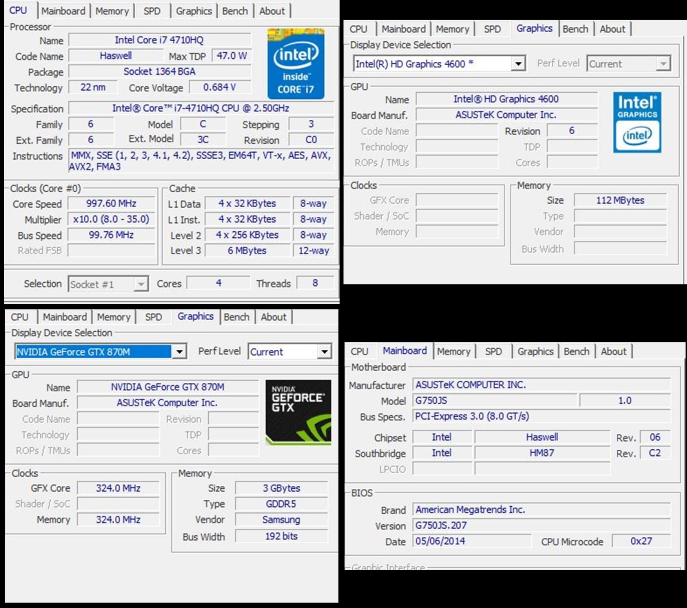
Task: Click the Instructions field listing MMX, SSE
Action: pos(201,161)
